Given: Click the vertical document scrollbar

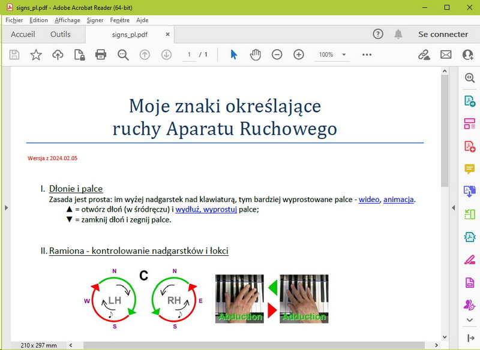Looking at the screenshot, I should 445,132.
